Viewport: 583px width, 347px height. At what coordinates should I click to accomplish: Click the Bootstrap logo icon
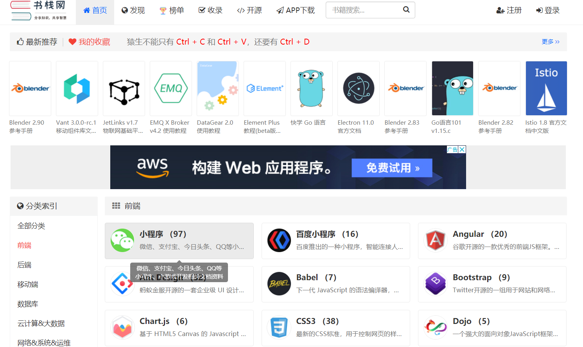pyautogui.click(x=436, y=284)
